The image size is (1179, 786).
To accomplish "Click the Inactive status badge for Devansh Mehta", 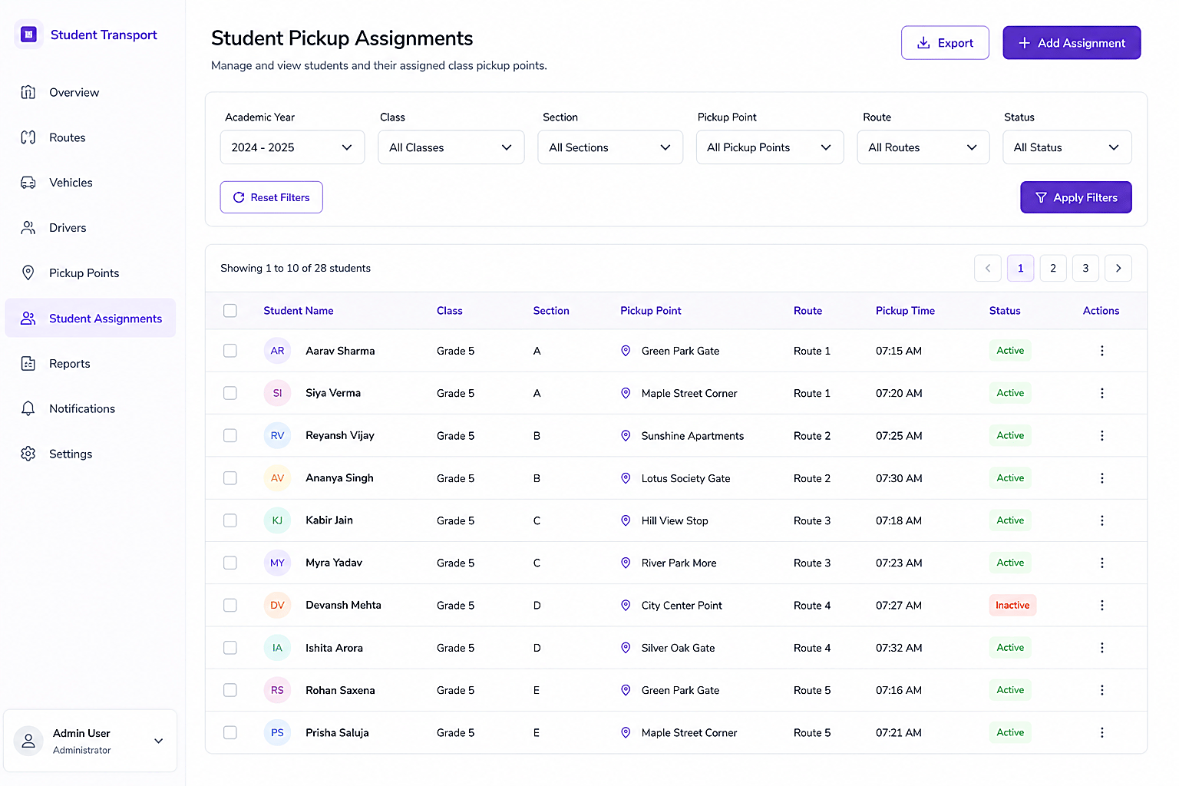I will point(1012,605).
